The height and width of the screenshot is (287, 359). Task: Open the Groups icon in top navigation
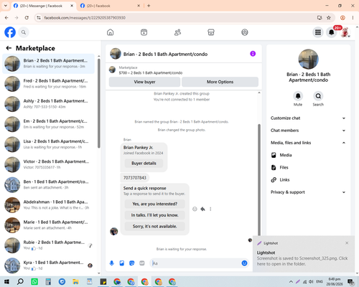(x=245, y=32)
